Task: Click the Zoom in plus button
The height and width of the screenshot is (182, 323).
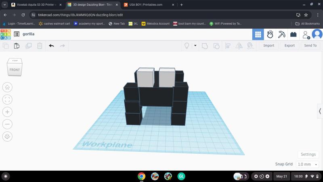Action: 7,112
